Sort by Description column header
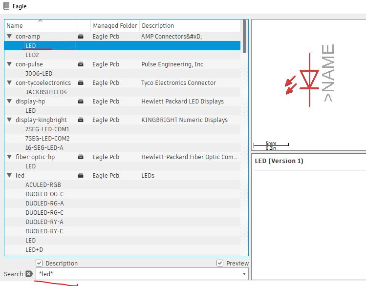Viewport: 366px width, 286px height. tap(190, 26)
